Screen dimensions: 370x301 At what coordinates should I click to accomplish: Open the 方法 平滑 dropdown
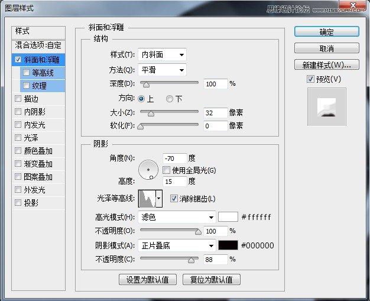[x=162, y=70]
